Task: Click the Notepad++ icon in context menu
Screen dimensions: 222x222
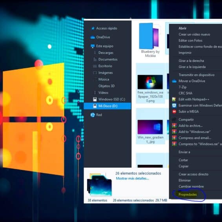Action: click(x=174, y=99)
